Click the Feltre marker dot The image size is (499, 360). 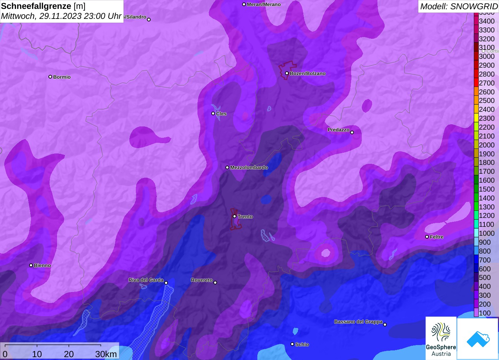pyautogui.click(x=427, y=237)
